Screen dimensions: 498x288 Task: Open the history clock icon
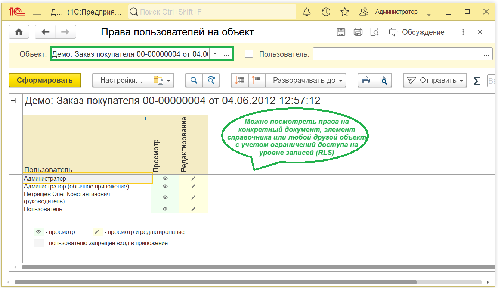326,12
